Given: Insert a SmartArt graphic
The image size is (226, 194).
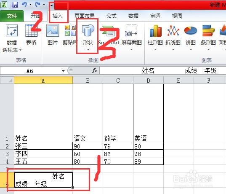Looking at the screenshot, I should pos(109,35).
